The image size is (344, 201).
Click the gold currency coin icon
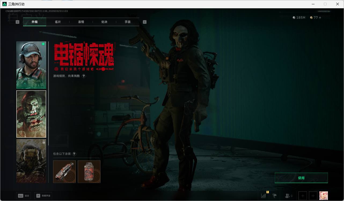(311, 18)
